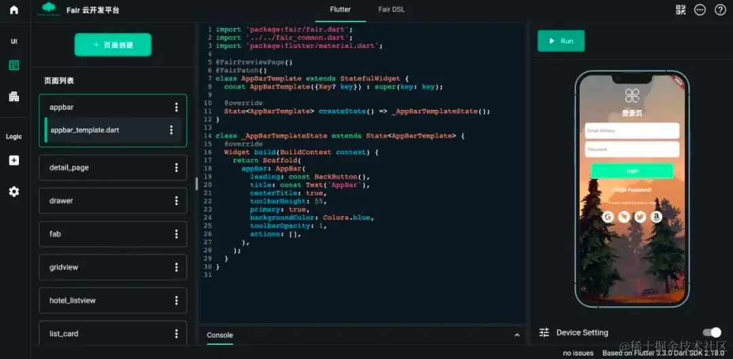
Task: Click '@FairPreviewPage()' annotation line
Action: tap(255, 62)
